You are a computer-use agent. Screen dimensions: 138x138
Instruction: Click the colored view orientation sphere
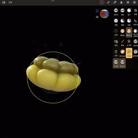pos(104,14)
